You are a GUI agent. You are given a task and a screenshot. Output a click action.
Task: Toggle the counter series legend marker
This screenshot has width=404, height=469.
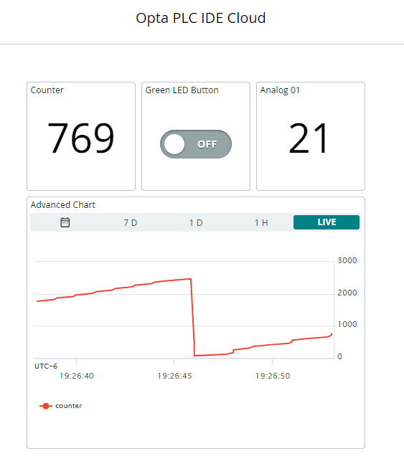46,406
